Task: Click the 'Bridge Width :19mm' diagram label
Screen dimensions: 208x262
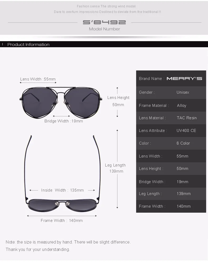Action: point(63,121)
